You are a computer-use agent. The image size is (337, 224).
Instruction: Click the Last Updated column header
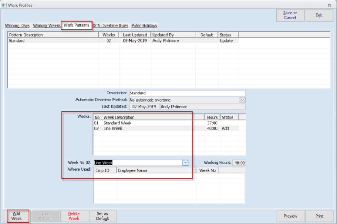click(x=135, y=35)
